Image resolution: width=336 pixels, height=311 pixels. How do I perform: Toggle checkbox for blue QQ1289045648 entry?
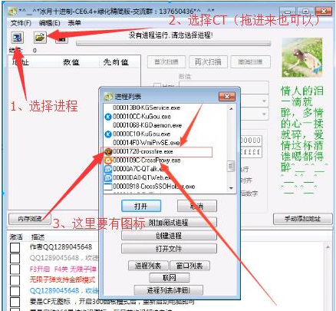(x=15, y=291)
